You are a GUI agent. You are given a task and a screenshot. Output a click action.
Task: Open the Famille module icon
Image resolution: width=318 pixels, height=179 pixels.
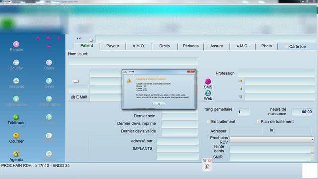16,44
